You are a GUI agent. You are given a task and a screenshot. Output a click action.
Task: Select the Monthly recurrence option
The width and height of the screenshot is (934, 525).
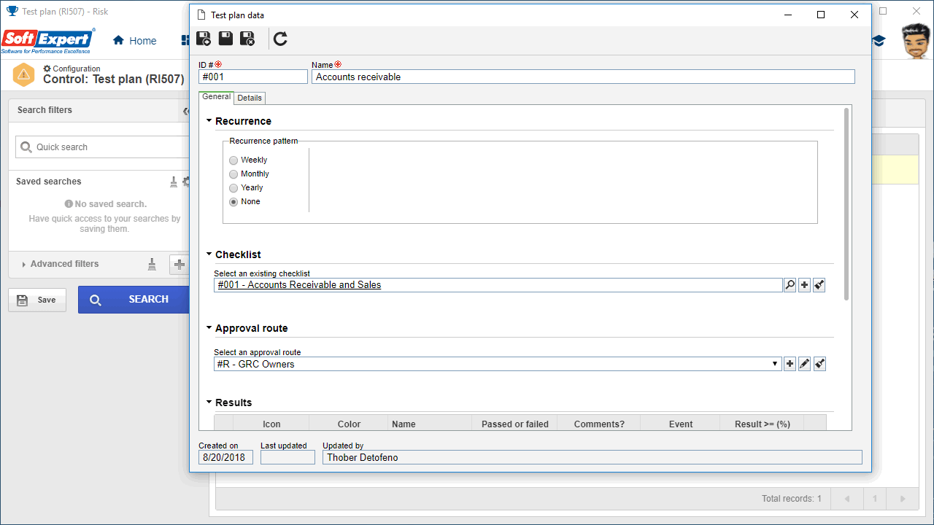pos(233,174)
